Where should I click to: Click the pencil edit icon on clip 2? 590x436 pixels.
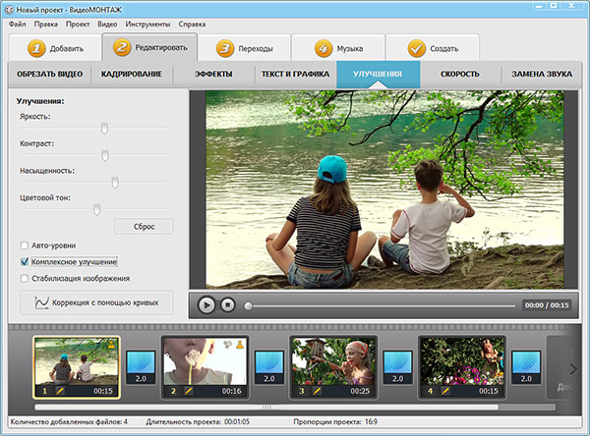point(189,391)
